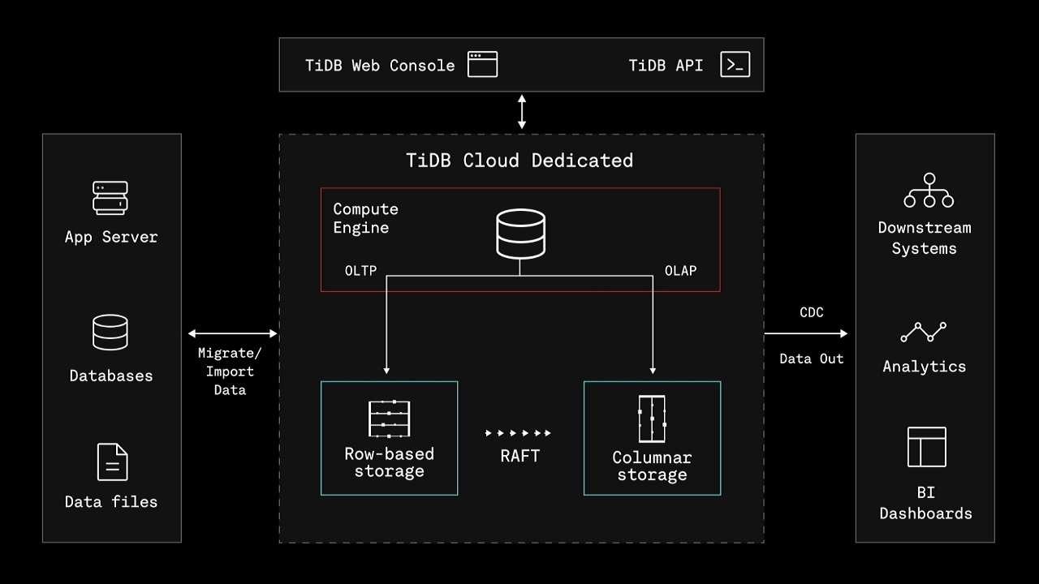
Task: Click the "Data Out" label
Action: [x=812, y=359]
